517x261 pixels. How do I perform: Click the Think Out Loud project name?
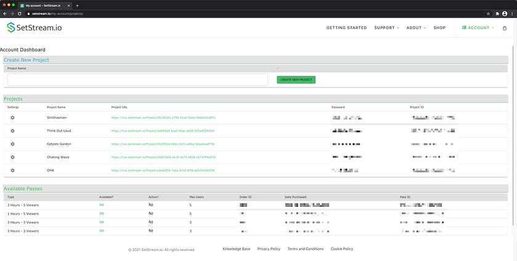click(59, 131)
